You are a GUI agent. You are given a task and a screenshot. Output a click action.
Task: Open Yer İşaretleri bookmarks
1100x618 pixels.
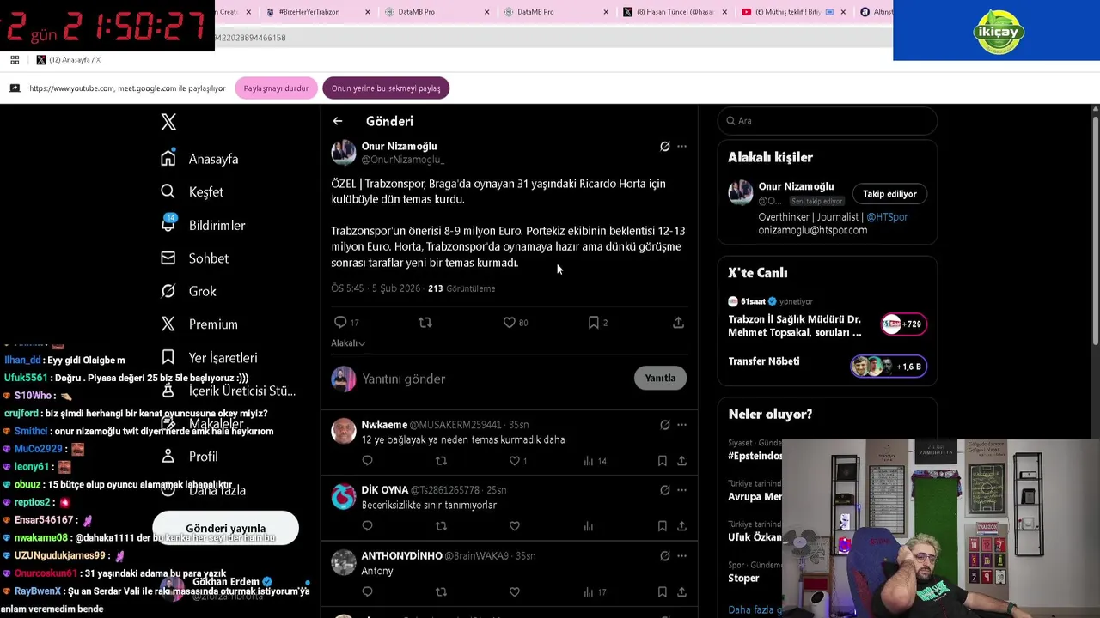tap(209, 357)
